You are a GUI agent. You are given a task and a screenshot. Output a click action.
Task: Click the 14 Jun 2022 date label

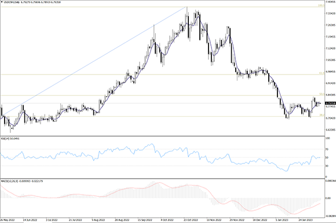point(30,220)
